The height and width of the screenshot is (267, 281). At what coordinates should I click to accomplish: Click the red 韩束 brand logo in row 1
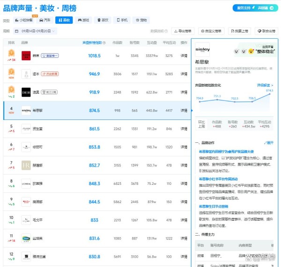coord(26,56)
